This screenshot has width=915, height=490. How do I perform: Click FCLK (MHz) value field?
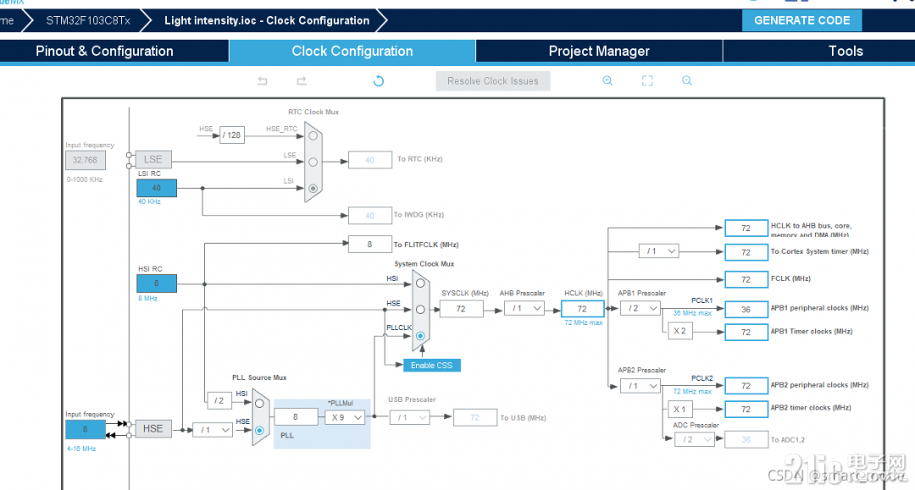pos(746,279)
